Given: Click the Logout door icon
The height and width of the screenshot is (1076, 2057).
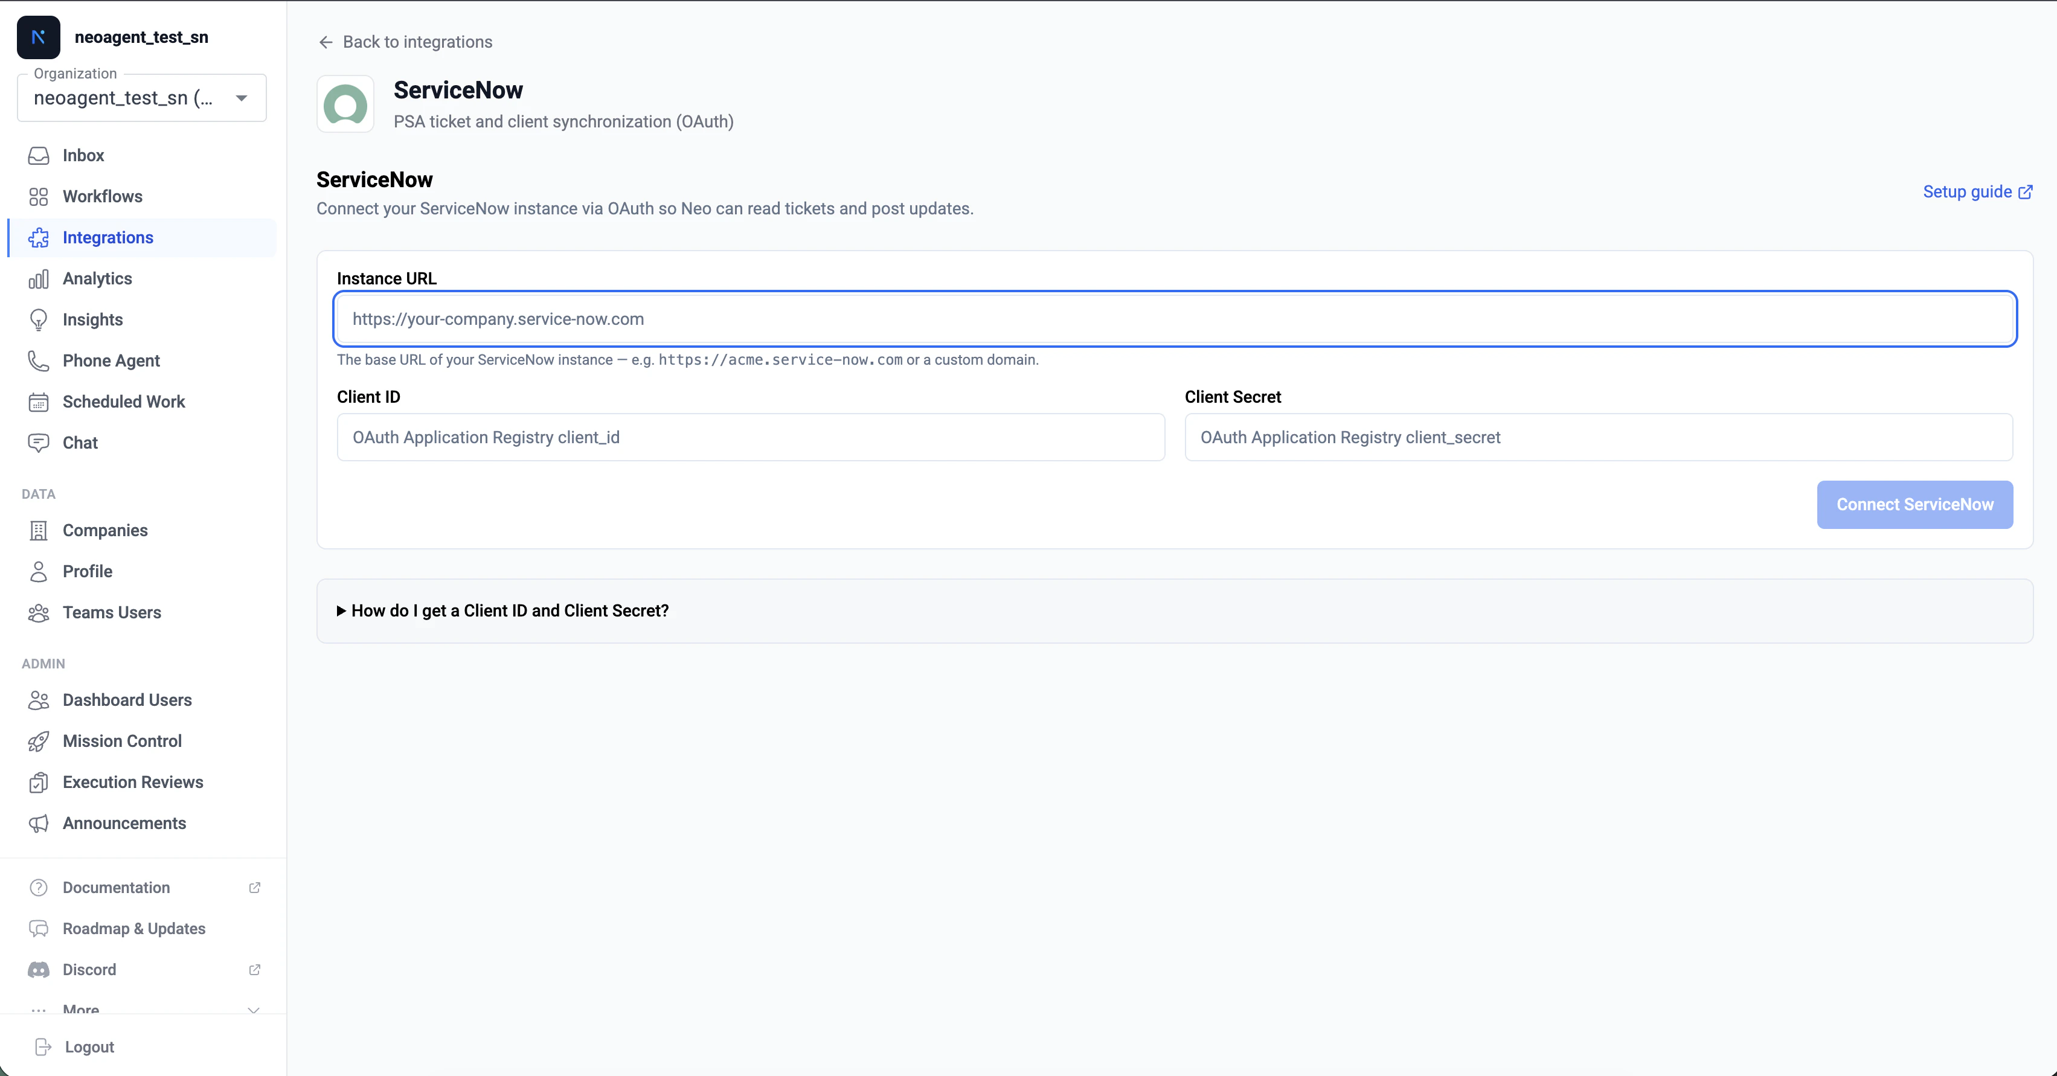Looking at the screenshot, I should pos(43,1046).
